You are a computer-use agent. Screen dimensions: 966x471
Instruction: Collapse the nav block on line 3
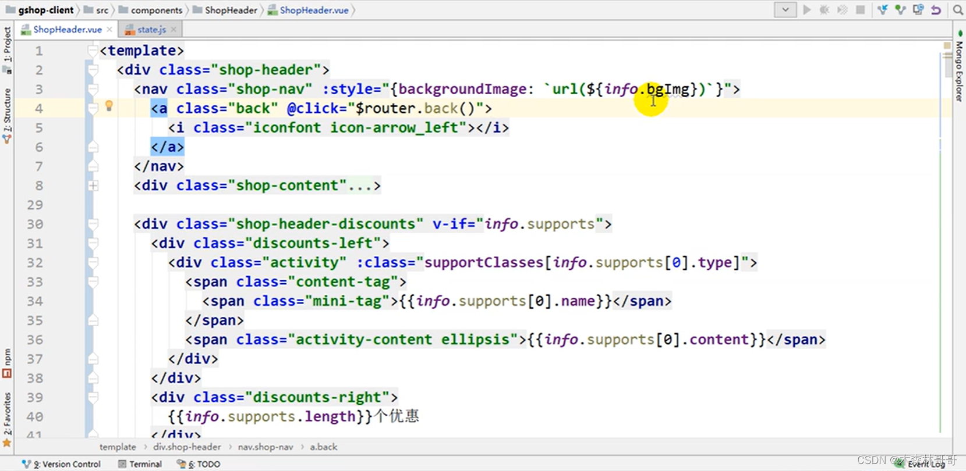pos(93,90)
